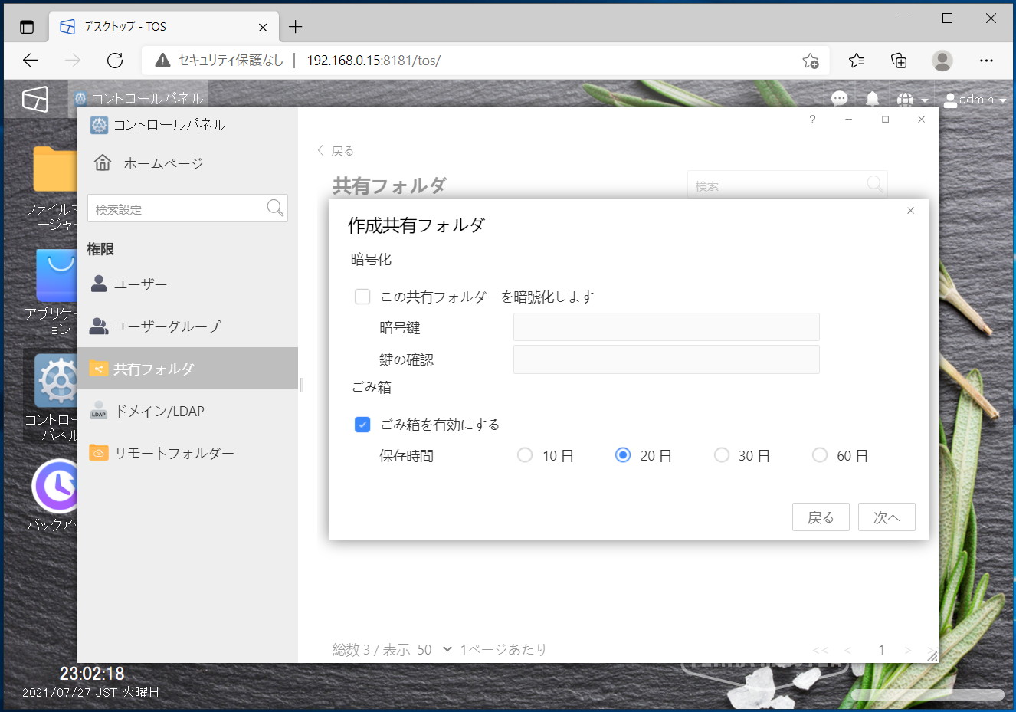This screenshot has width=1016, height=712.
Task: Click the address bar URL
Action: (x=374, y=61)
